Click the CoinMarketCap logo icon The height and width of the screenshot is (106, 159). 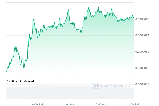[95, 86]
